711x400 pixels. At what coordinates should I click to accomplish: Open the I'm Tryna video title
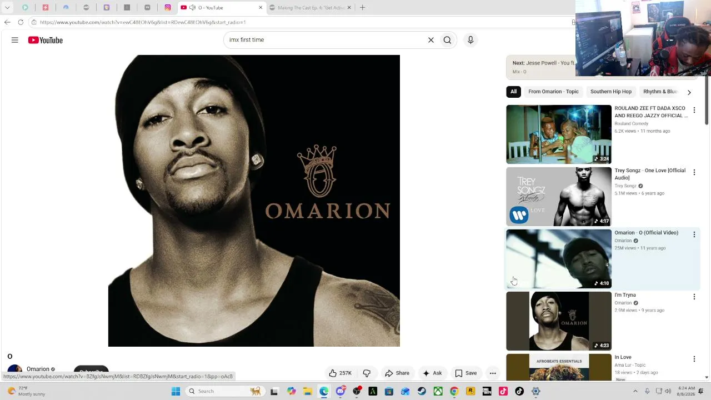(625, 295)
